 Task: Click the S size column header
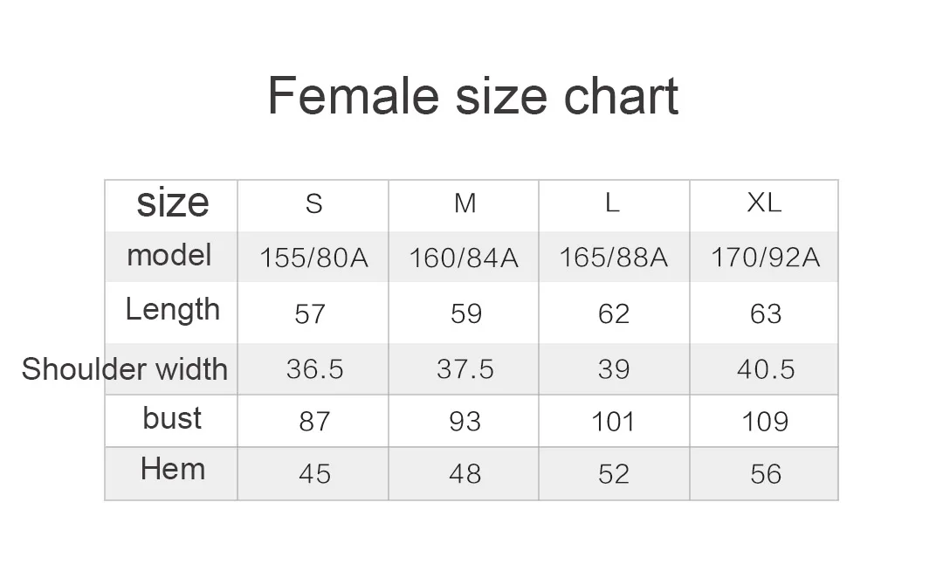coord(313,203)
